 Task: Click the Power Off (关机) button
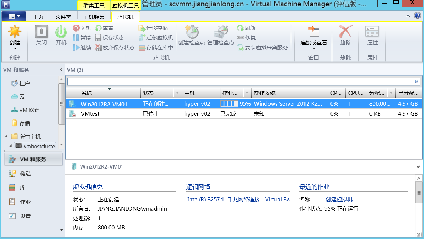click(82, 28)
